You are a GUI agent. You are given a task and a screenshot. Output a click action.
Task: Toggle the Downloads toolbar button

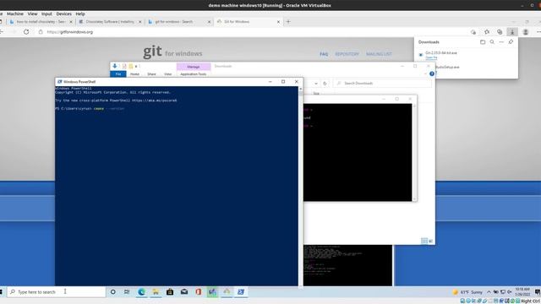click(512, 32)
